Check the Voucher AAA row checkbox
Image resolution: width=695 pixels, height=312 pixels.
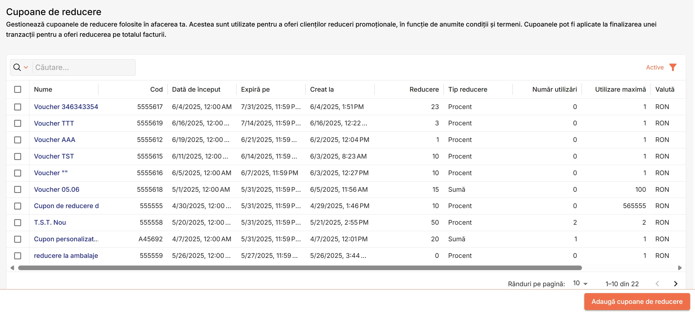(x=18, y=140)
